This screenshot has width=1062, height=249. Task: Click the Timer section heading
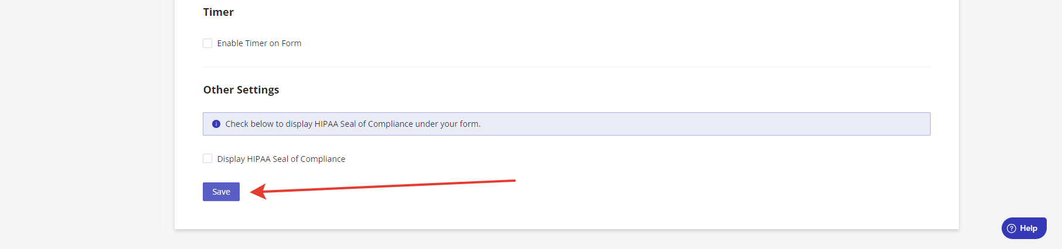218,12
